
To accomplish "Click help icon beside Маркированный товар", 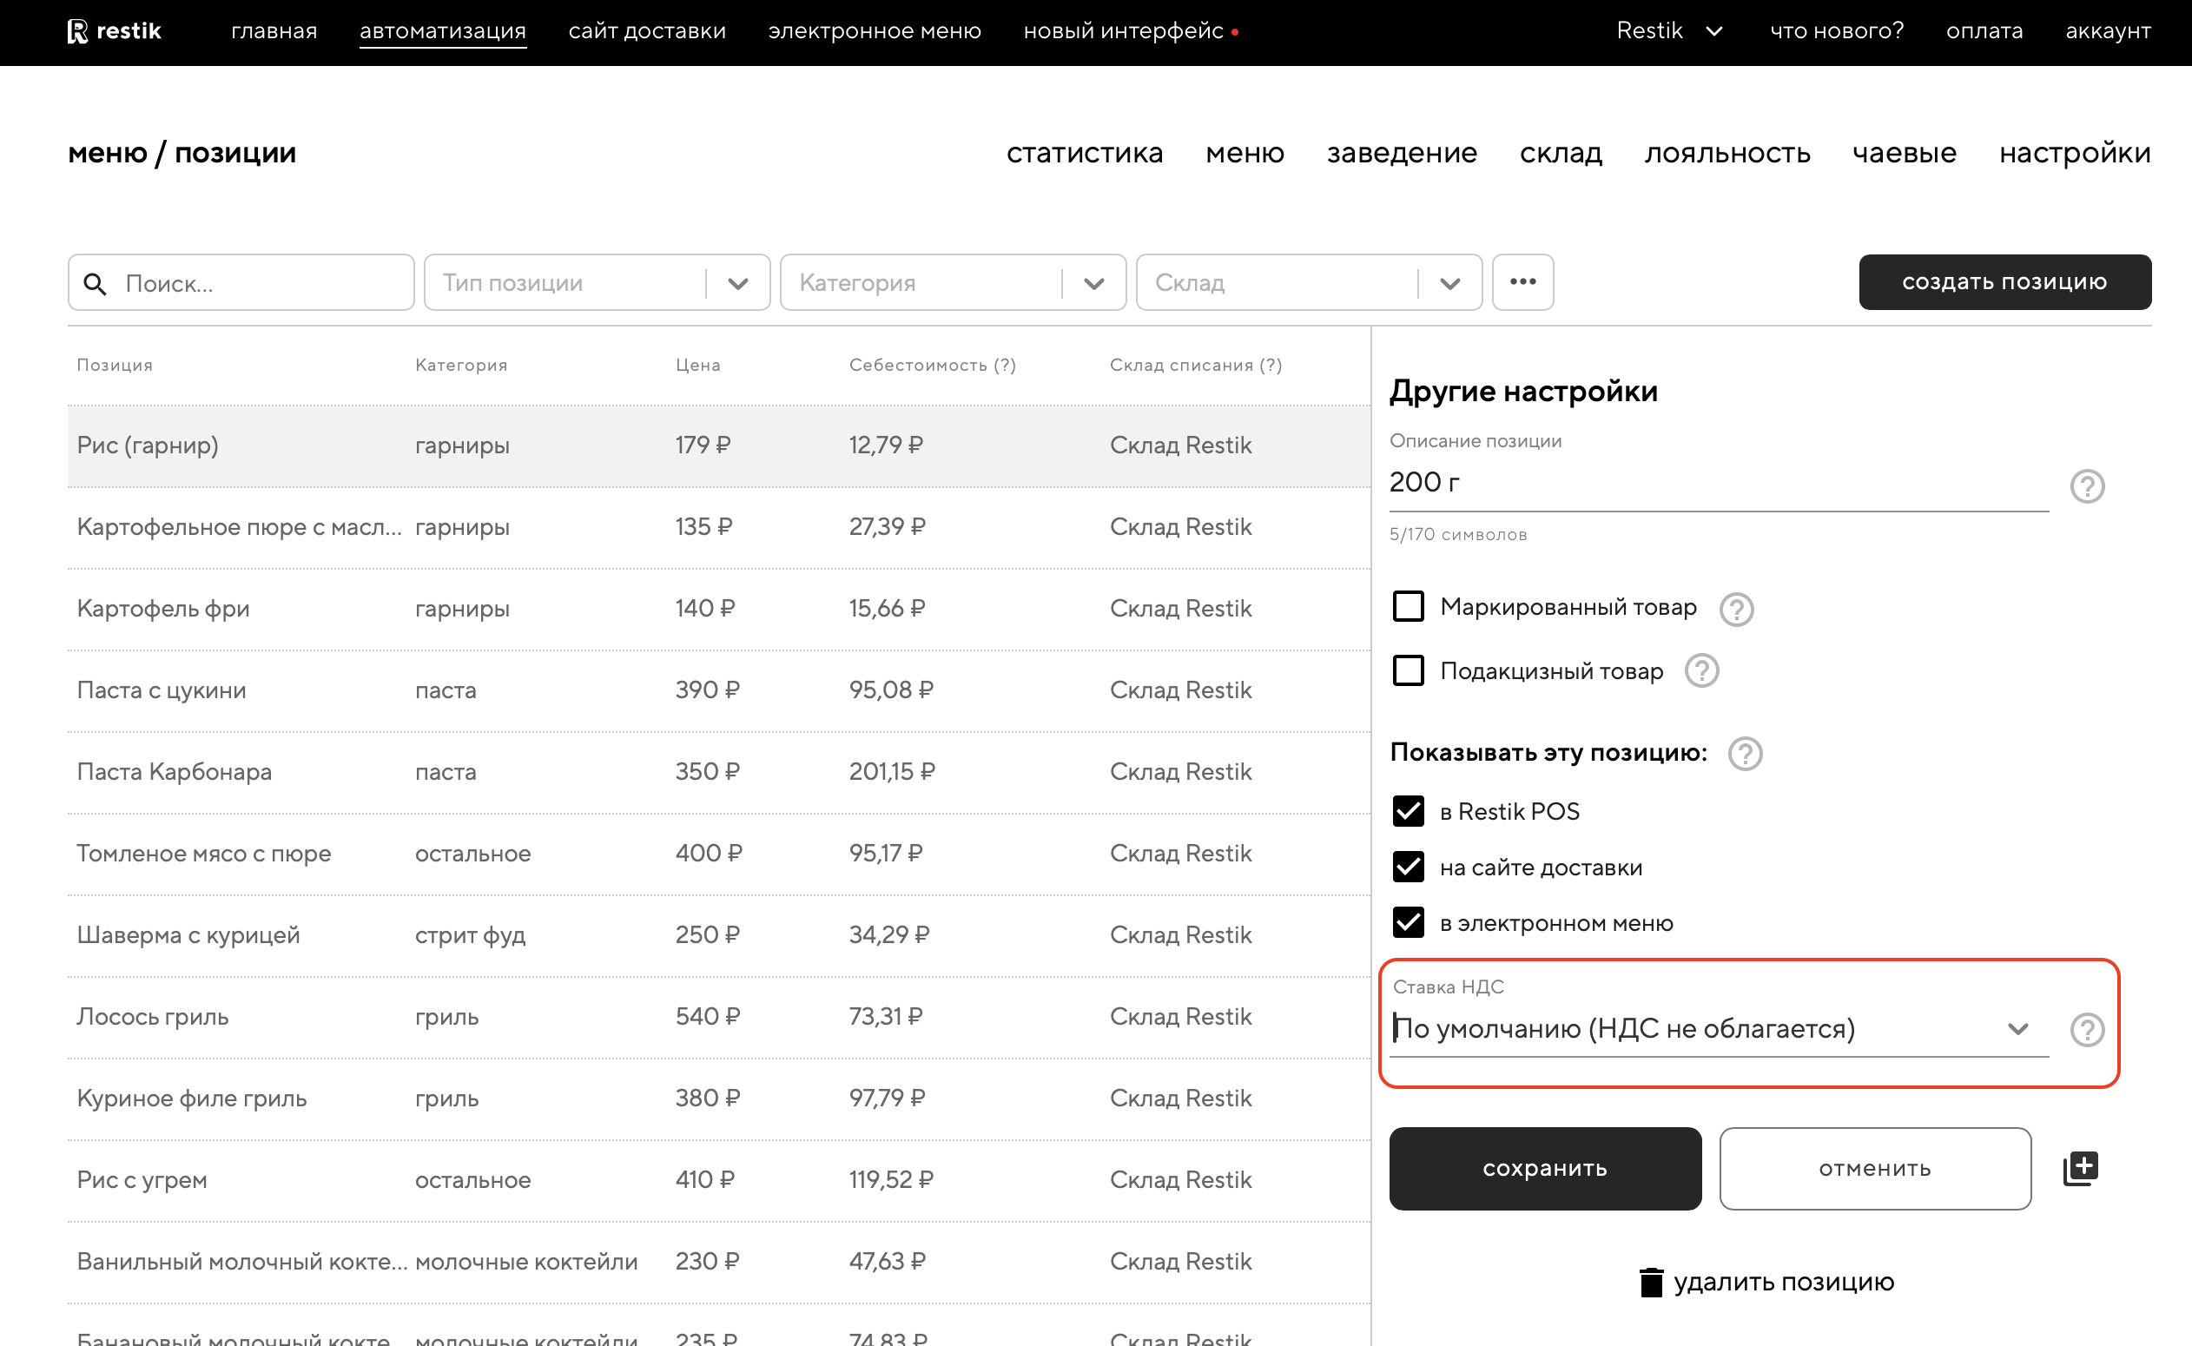I will tap(1735, 609).
